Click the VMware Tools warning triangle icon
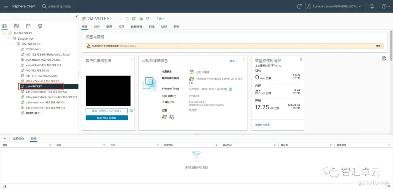 tap(88, 46)
